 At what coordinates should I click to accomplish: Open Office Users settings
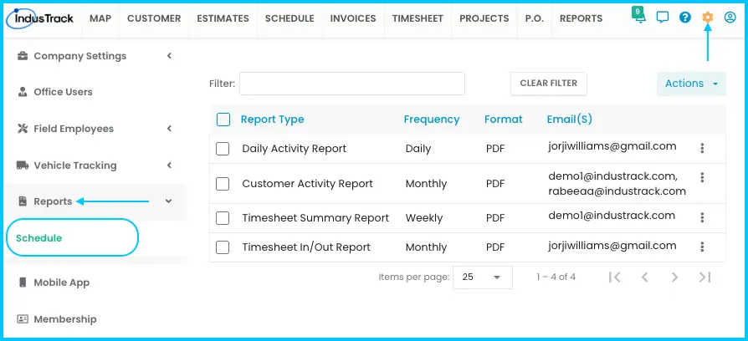click(x=63, y=92)
